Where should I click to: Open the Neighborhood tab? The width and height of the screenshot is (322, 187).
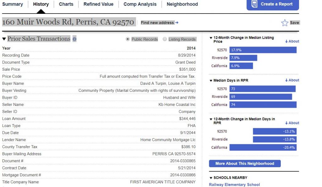(x=182, y=4)
